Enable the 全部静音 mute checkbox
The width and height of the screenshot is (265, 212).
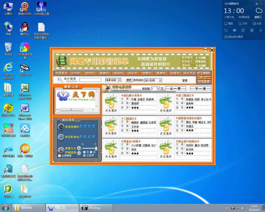point(59,155)
